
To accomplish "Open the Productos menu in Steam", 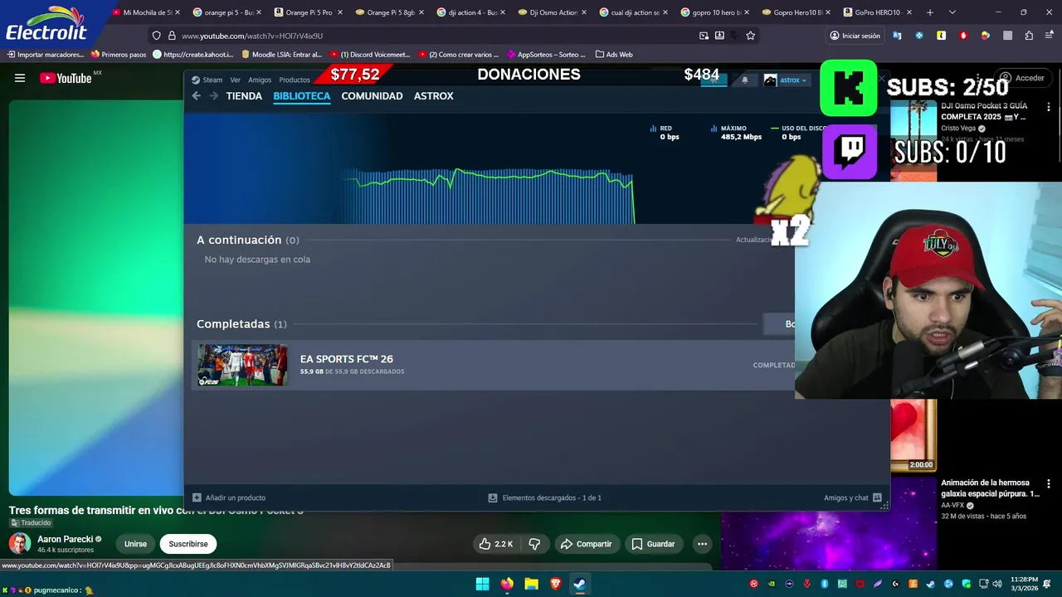I will click(295, 80).
